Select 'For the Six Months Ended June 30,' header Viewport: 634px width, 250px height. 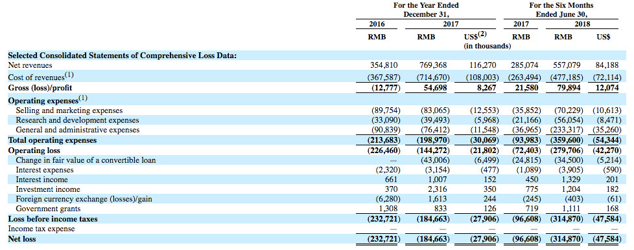[x=561, y=10]
